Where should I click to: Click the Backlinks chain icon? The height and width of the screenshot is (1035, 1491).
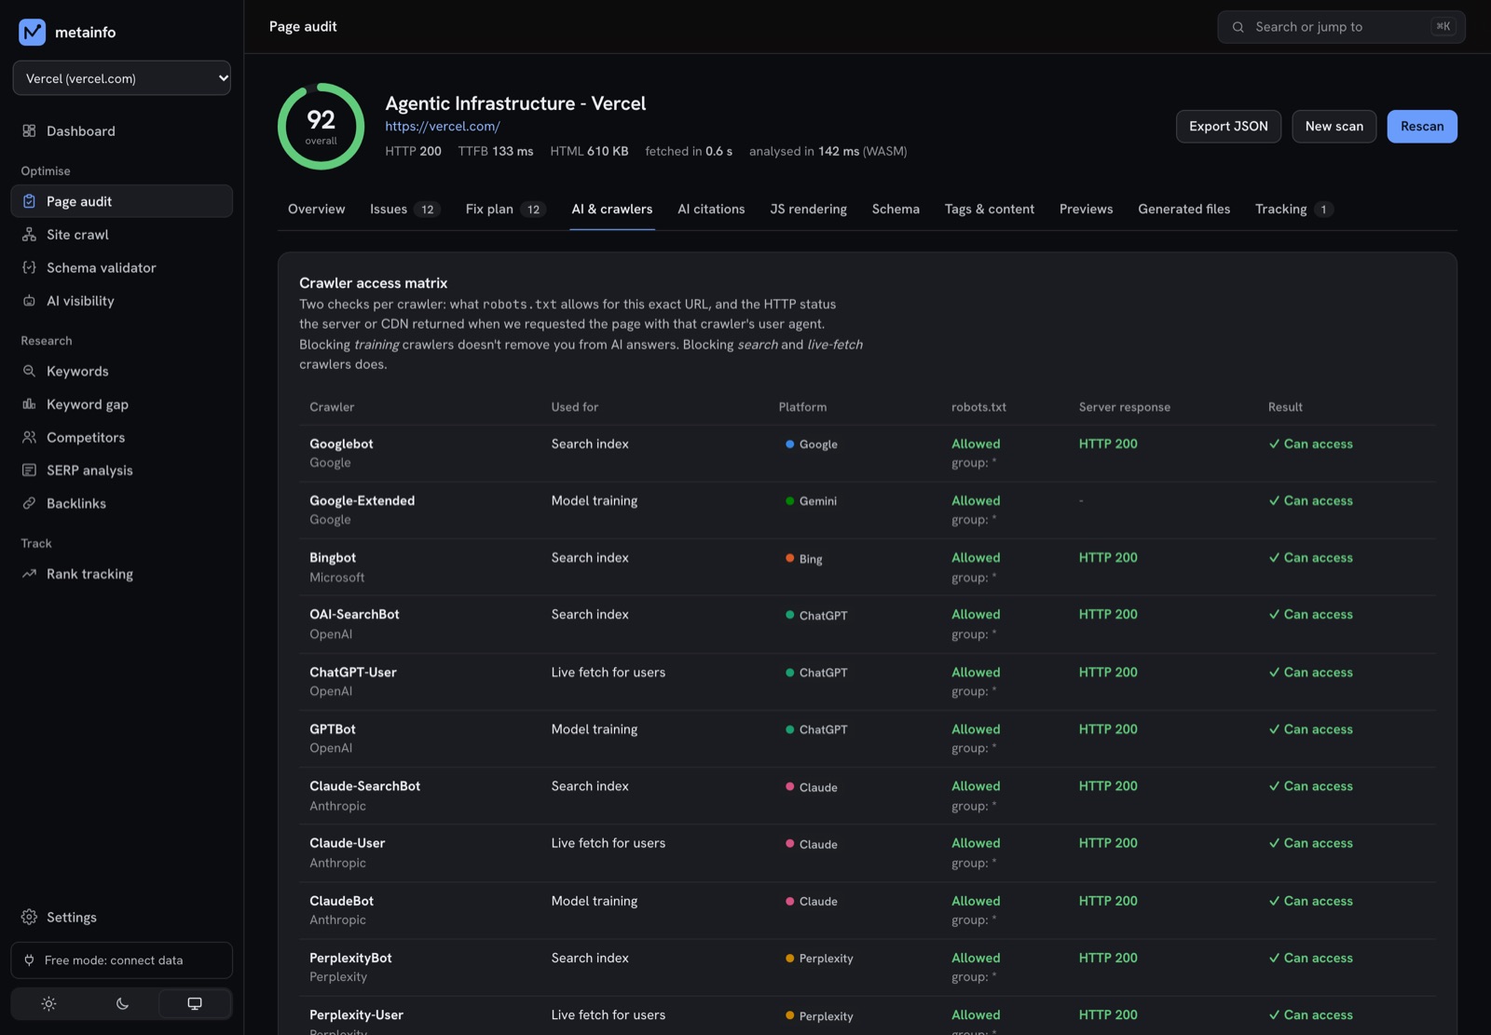click(29, 503)
